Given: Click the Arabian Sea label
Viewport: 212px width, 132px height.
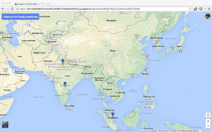Looking at the screenshot, I should (x=38, y=97).
